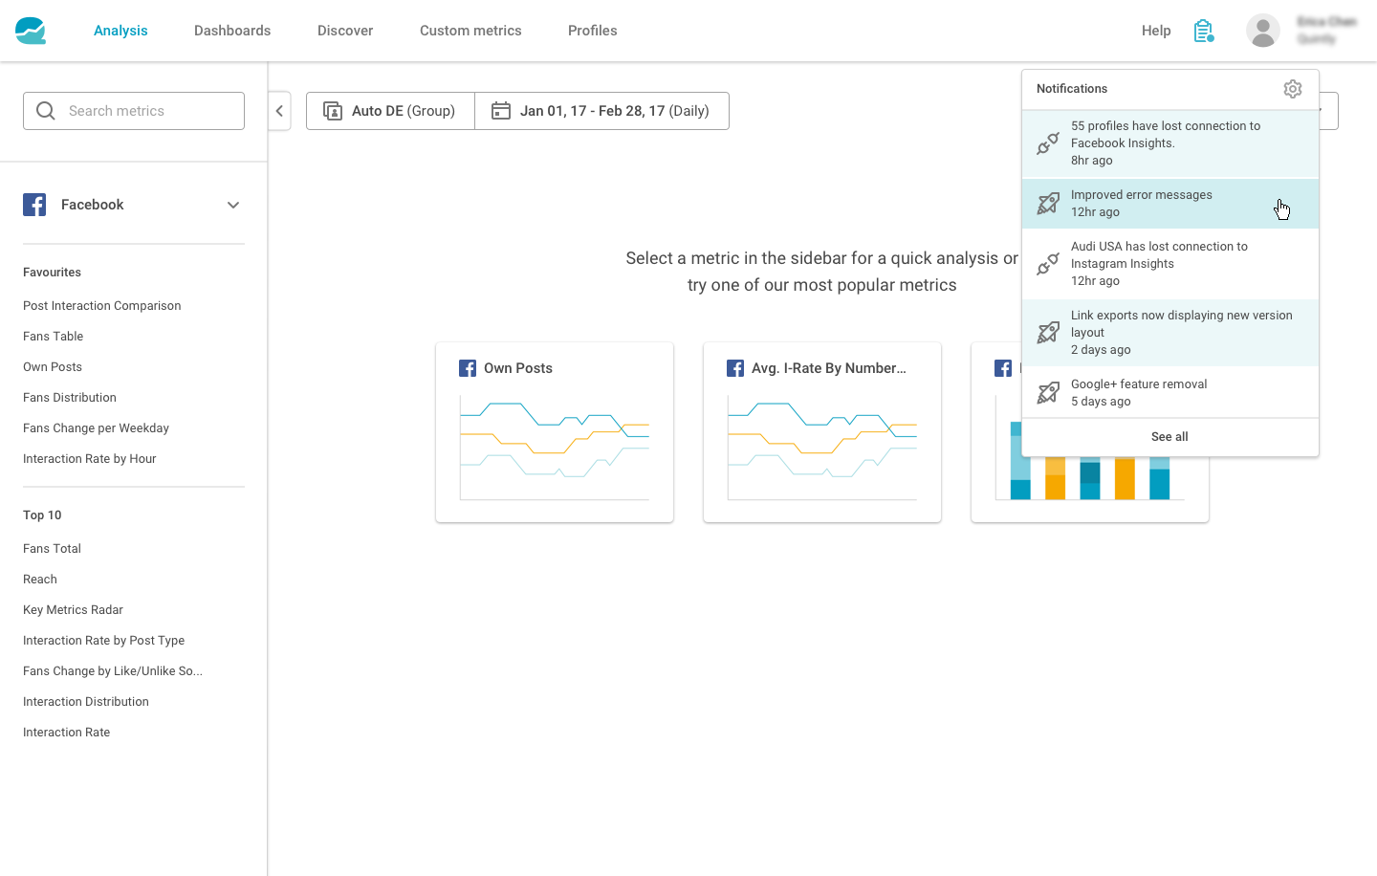Image resolution: width=1377 pixels, height=876 pixels.
Task: Open the Auto DE (Group) profile selector
Action: pos(390,111)
